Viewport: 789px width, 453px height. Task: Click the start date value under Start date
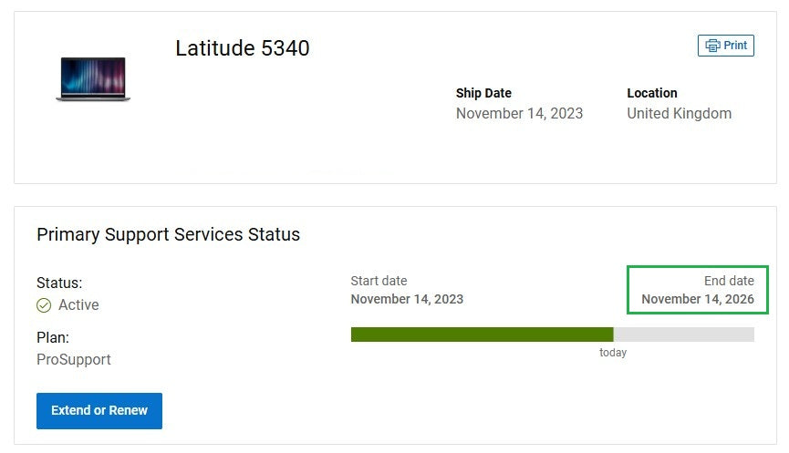pyautogui.click(x=407, y=299)
